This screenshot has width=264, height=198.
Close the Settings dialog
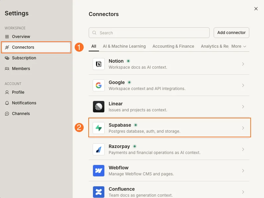(256, 9)
